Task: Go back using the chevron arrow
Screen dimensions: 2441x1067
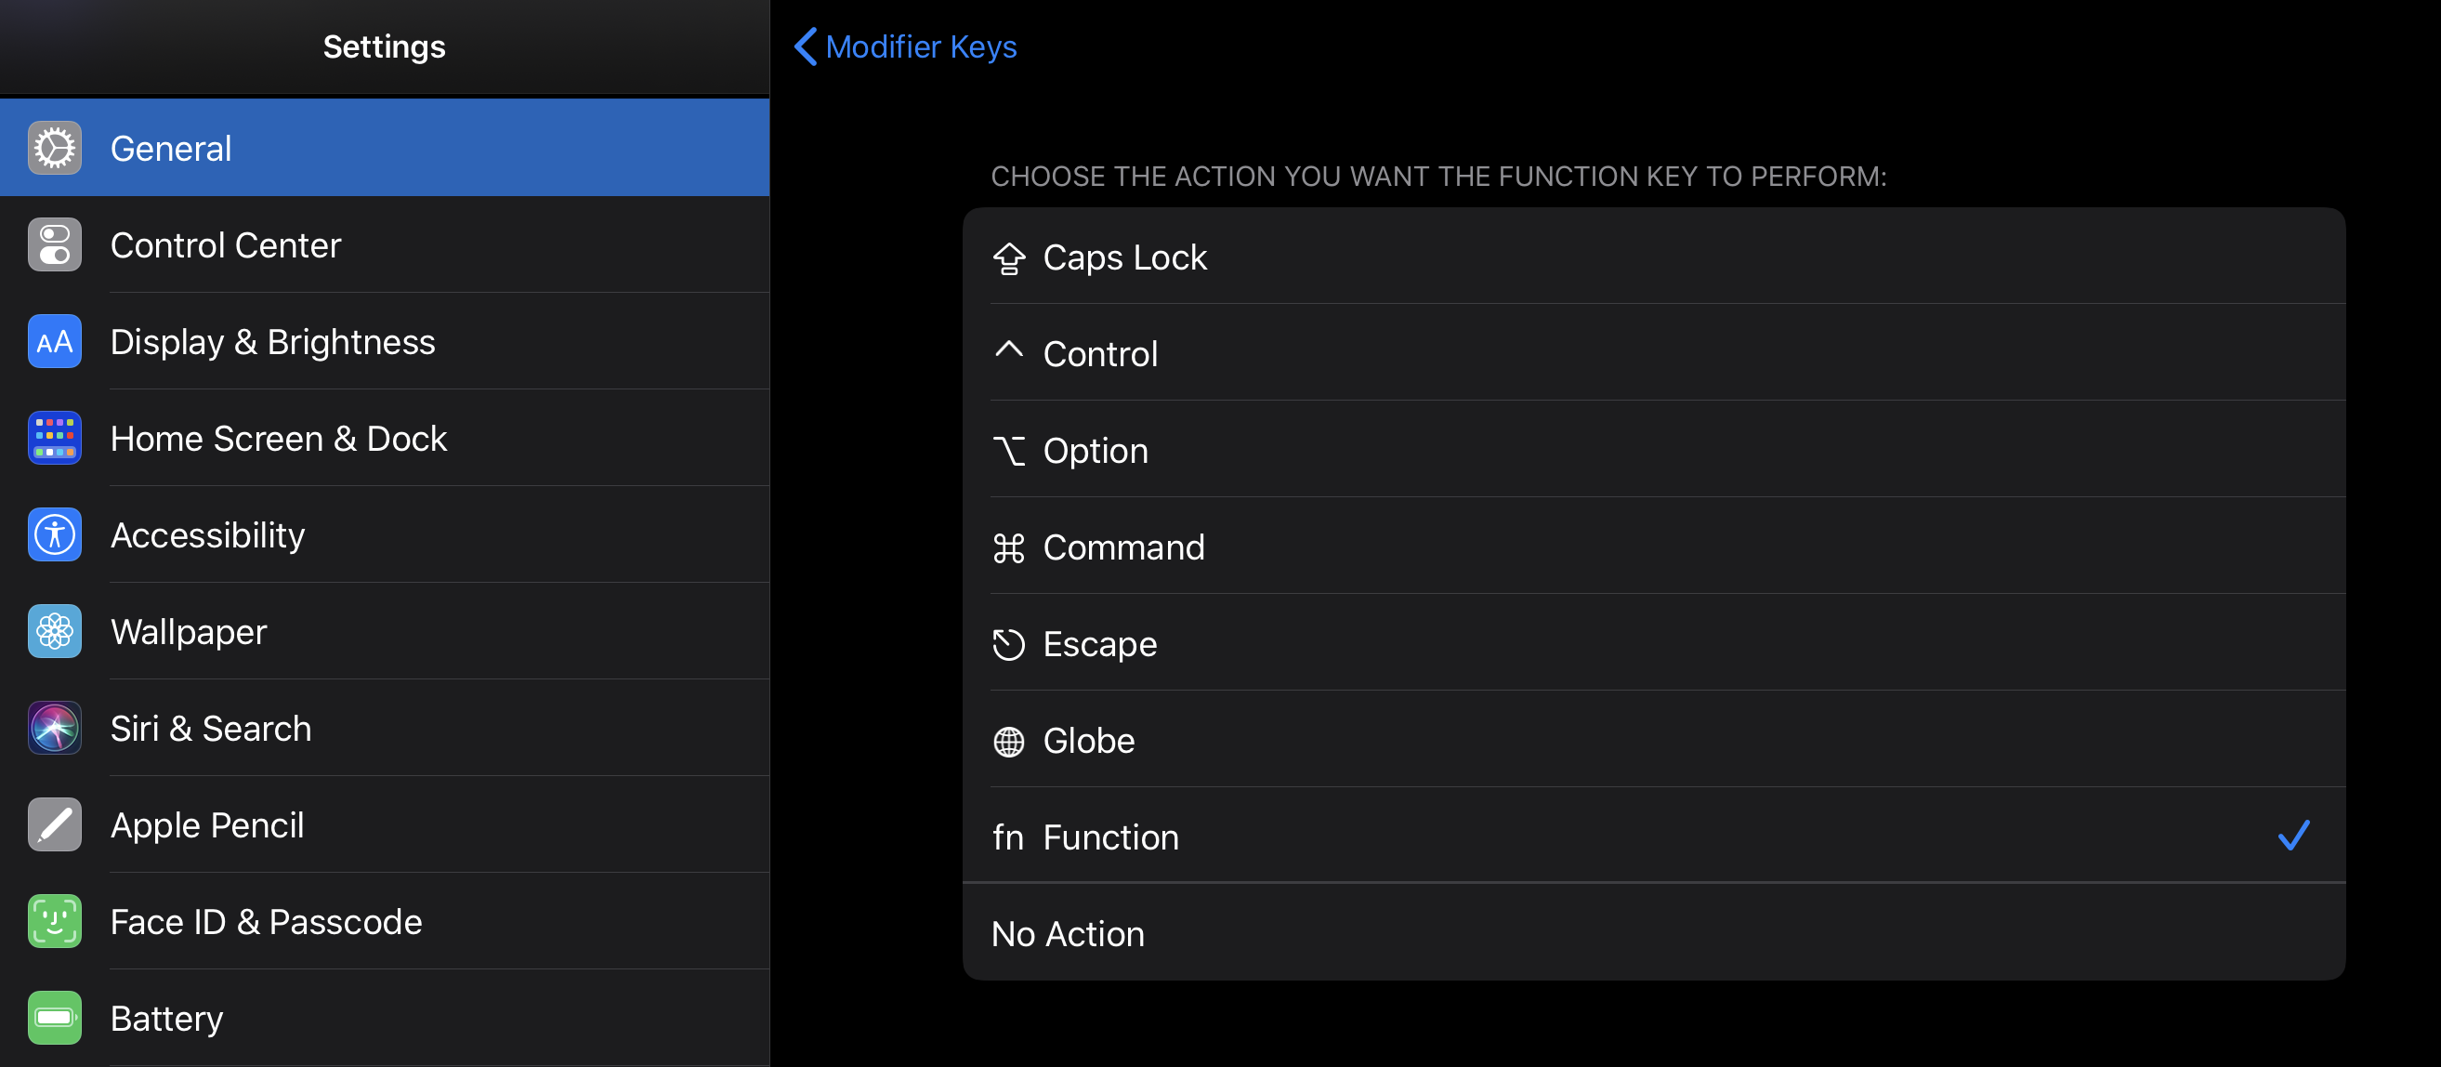Action: coord(806,46)
